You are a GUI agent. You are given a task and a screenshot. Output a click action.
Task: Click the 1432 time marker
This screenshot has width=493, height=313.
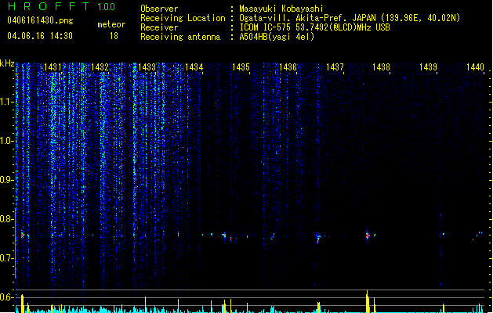point(100,67)
